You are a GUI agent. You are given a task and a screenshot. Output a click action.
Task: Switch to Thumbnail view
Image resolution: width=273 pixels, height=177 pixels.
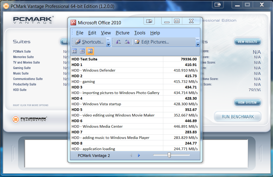click(x=74, y=51)
